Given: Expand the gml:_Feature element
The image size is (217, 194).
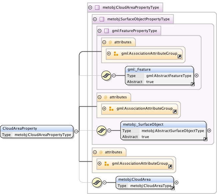Looking at the screenshot, I should coord(197,75).
